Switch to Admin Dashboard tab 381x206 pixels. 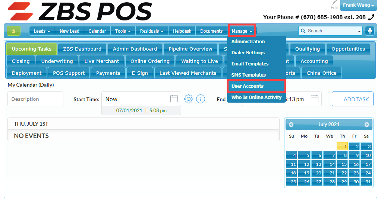135,49
